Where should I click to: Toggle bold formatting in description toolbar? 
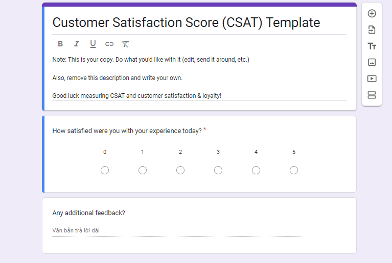[60, 44]
